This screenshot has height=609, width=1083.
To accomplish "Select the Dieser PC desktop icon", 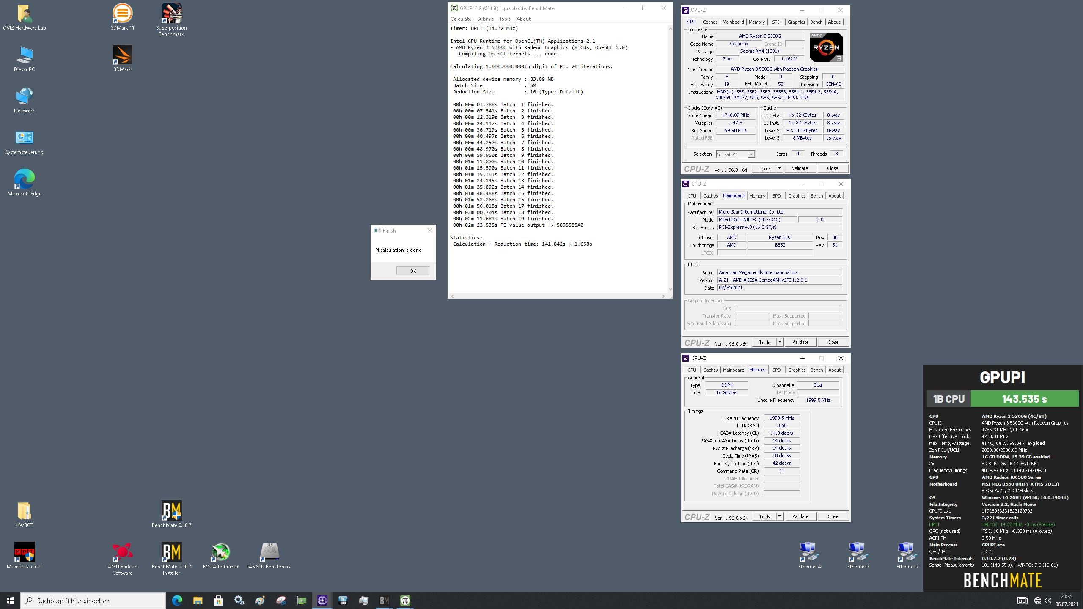I will point(24,59).
